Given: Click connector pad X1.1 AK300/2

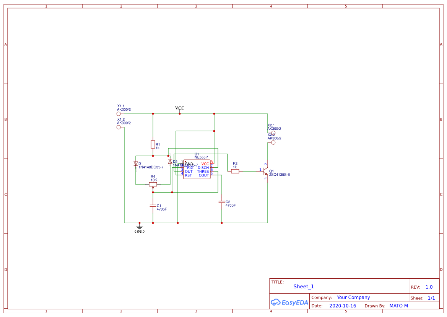Looking at the screenshot, I should (119, 114).
